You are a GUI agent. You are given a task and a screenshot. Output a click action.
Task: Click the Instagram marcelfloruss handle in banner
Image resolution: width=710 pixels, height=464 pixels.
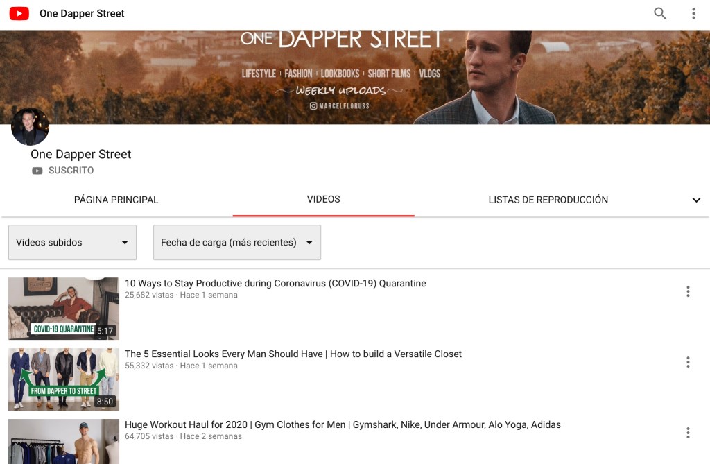(340, 106)
